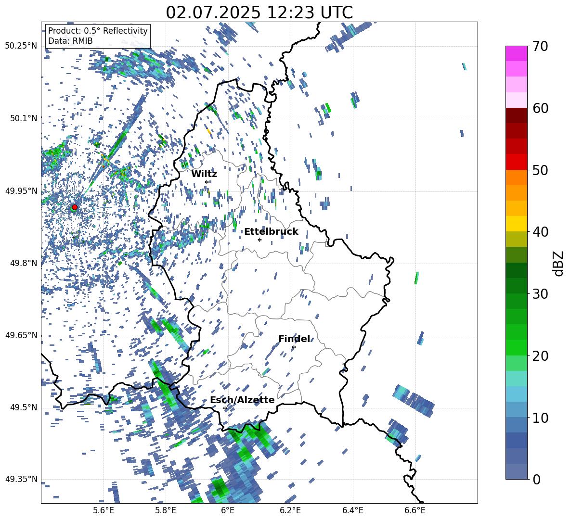Screen dimensions: 570x520
Task: Click the title 02.07.2025 12:23 UTC
Action: pos(259,13)
